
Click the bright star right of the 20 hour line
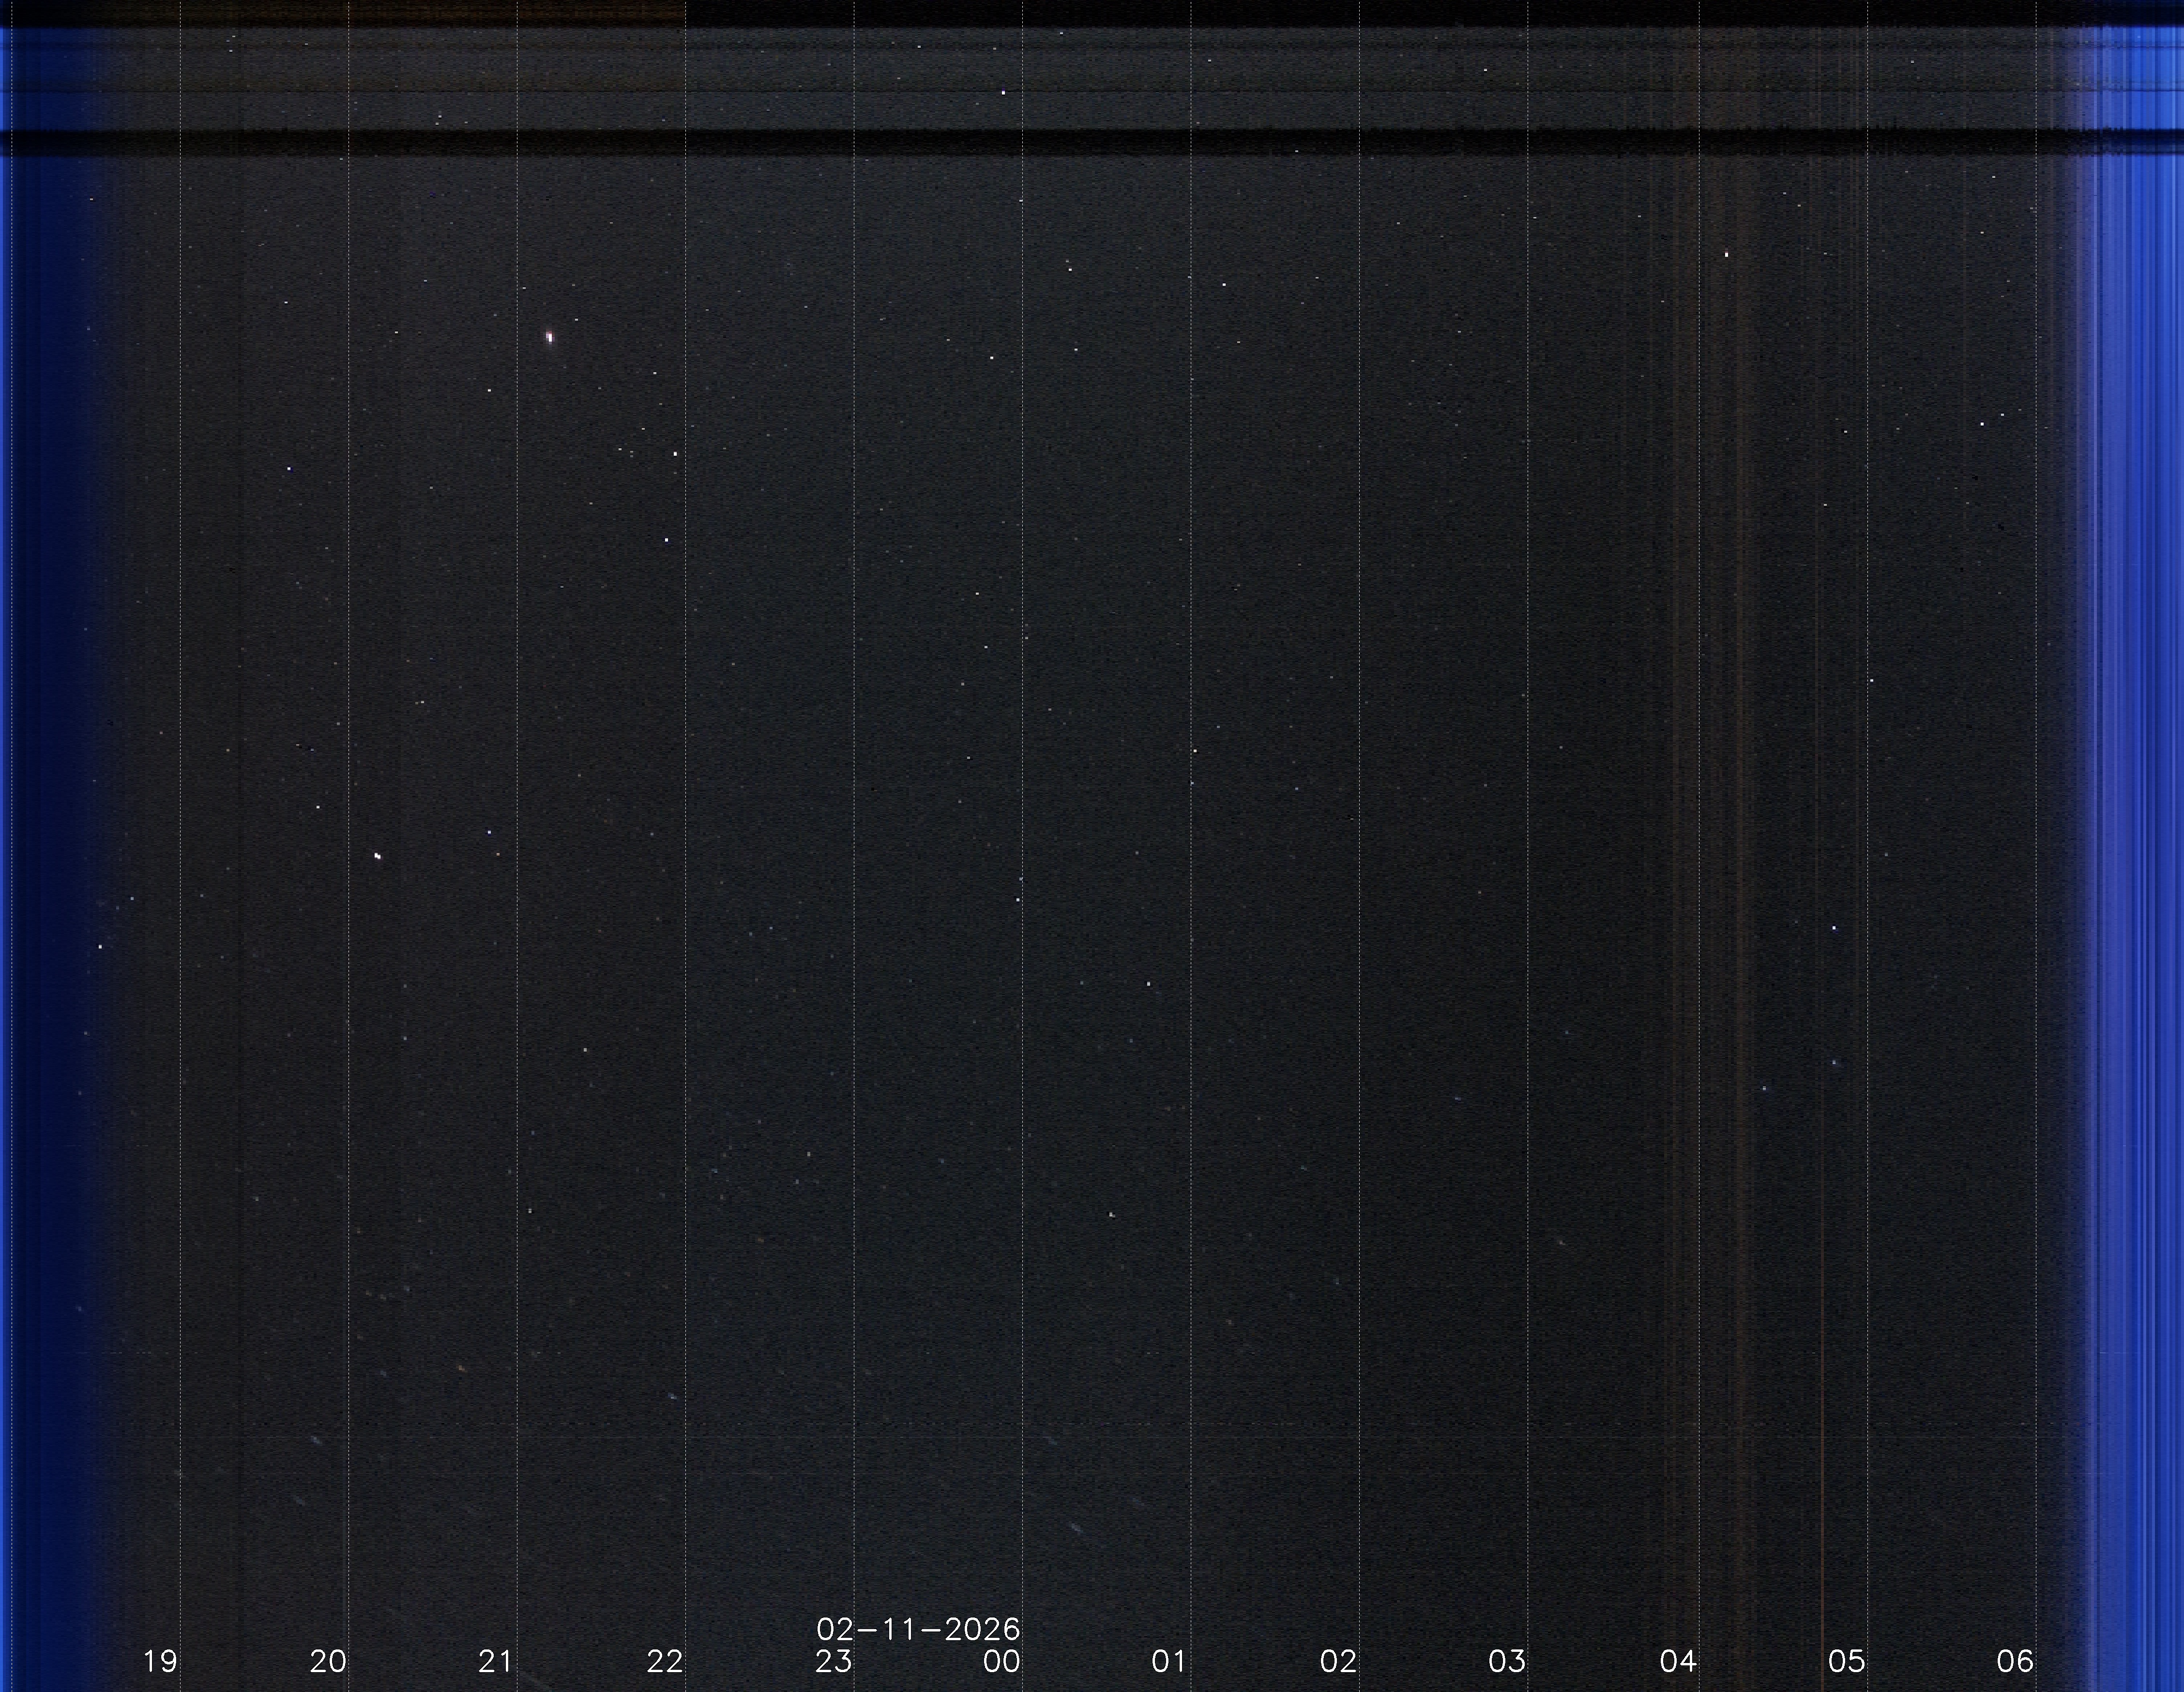377,856
